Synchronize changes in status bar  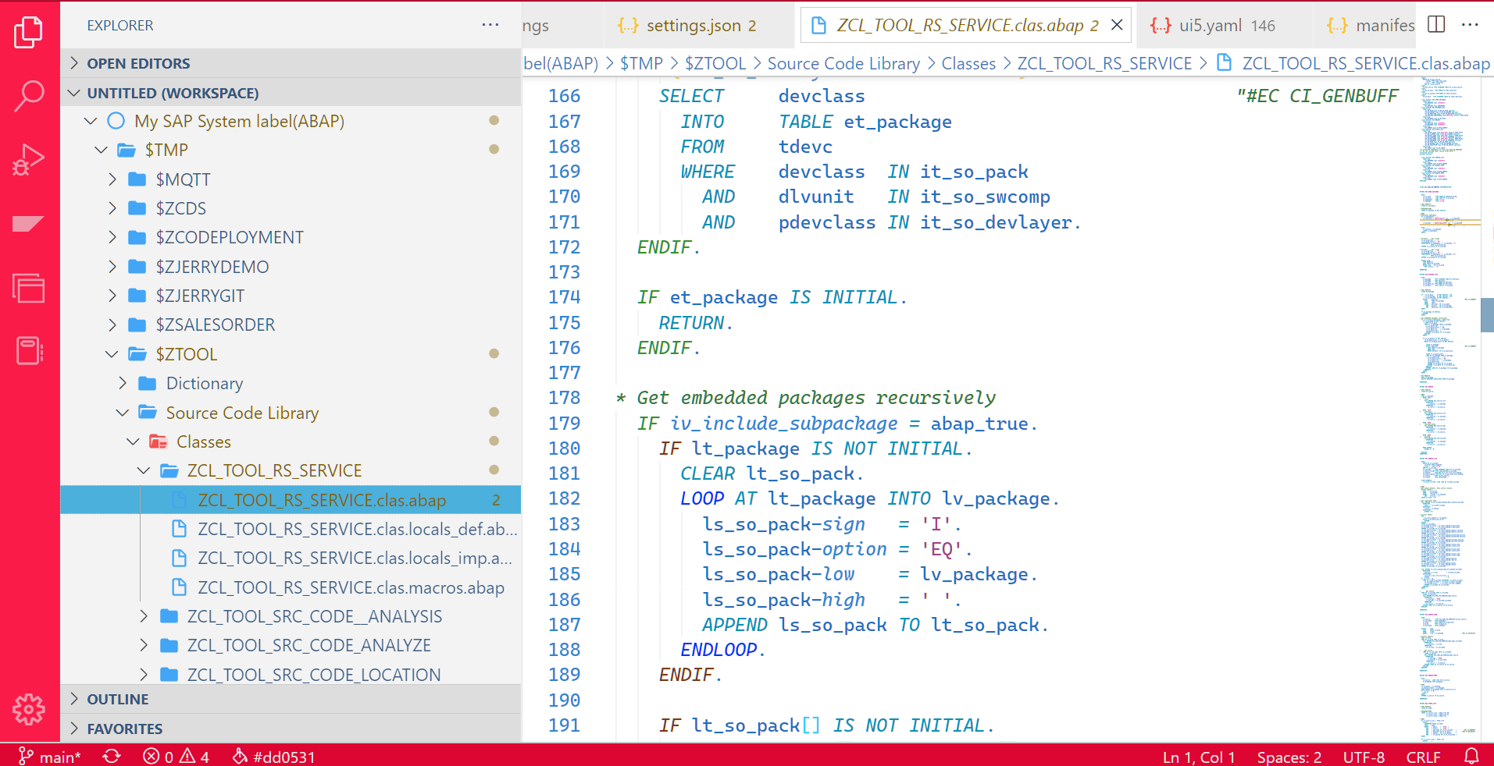pos(112,756)
